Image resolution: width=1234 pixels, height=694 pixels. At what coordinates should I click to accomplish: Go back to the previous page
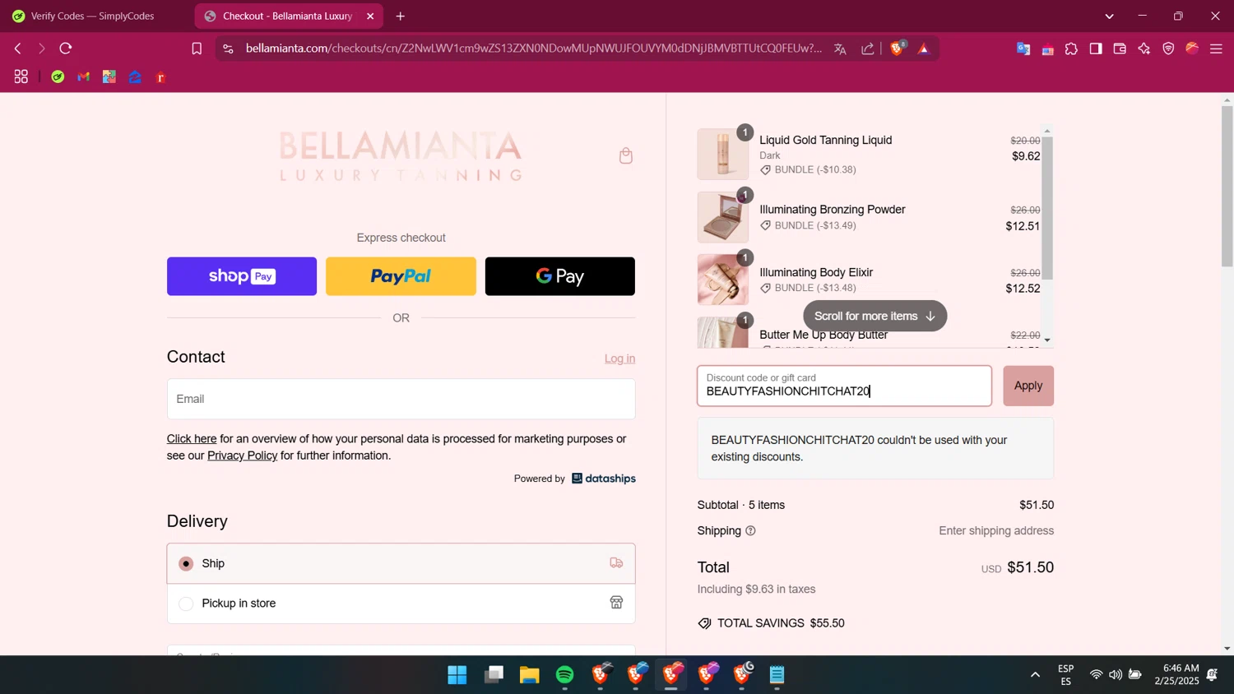tap(18, 49)
